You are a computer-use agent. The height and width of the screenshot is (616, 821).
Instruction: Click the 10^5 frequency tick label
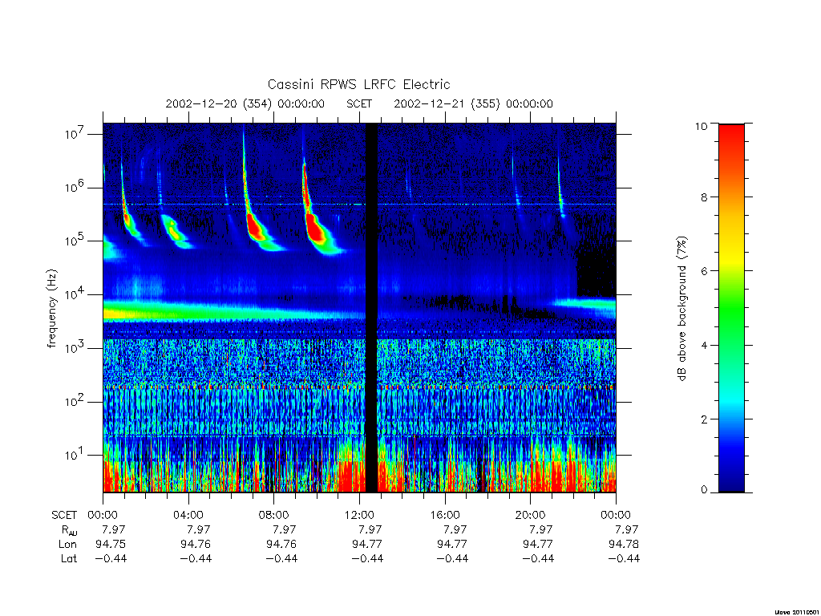pyautogui.click(x=75, y=240)
